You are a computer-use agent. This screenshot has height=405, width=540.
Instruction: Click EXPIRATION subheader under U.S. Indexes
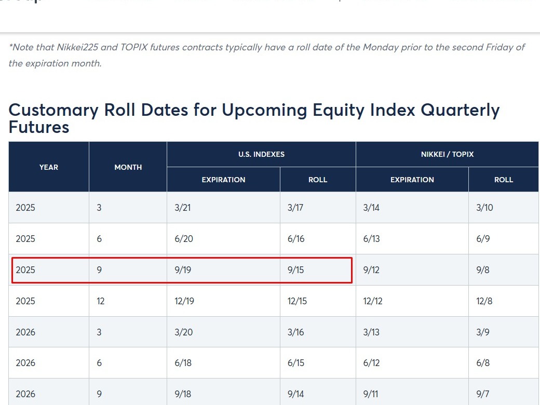point(223,180)
